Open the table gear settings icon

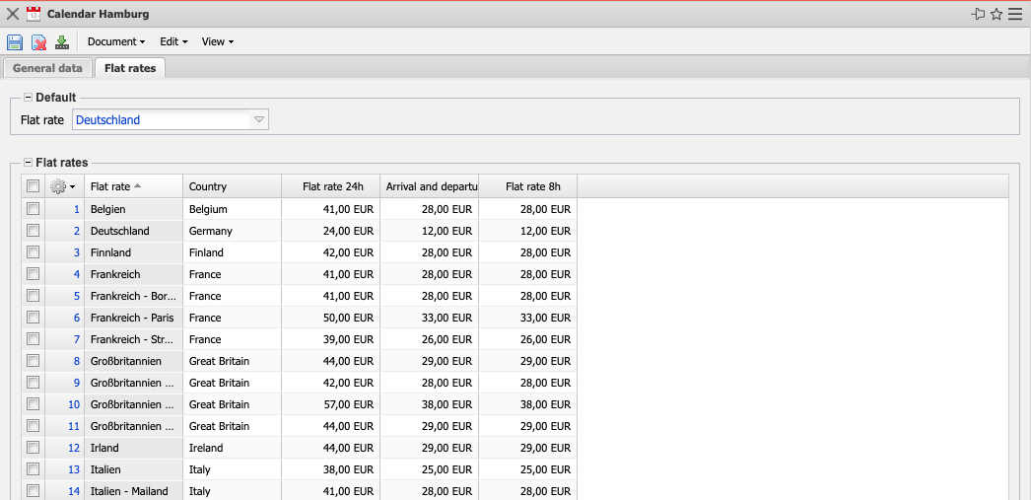coord(60,186)
